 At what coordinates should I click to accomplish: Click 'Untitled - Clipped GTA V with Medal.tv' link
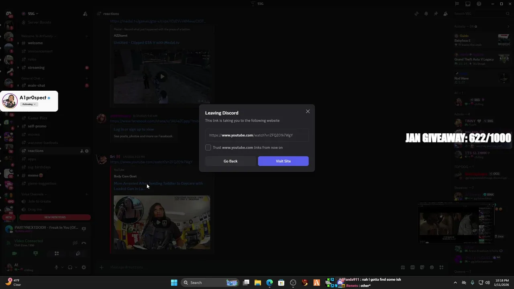(147, 43)
